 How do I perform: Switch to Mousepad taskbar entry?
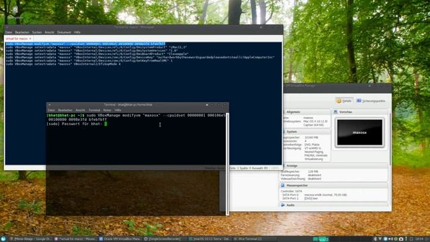(x=75, y=239)
